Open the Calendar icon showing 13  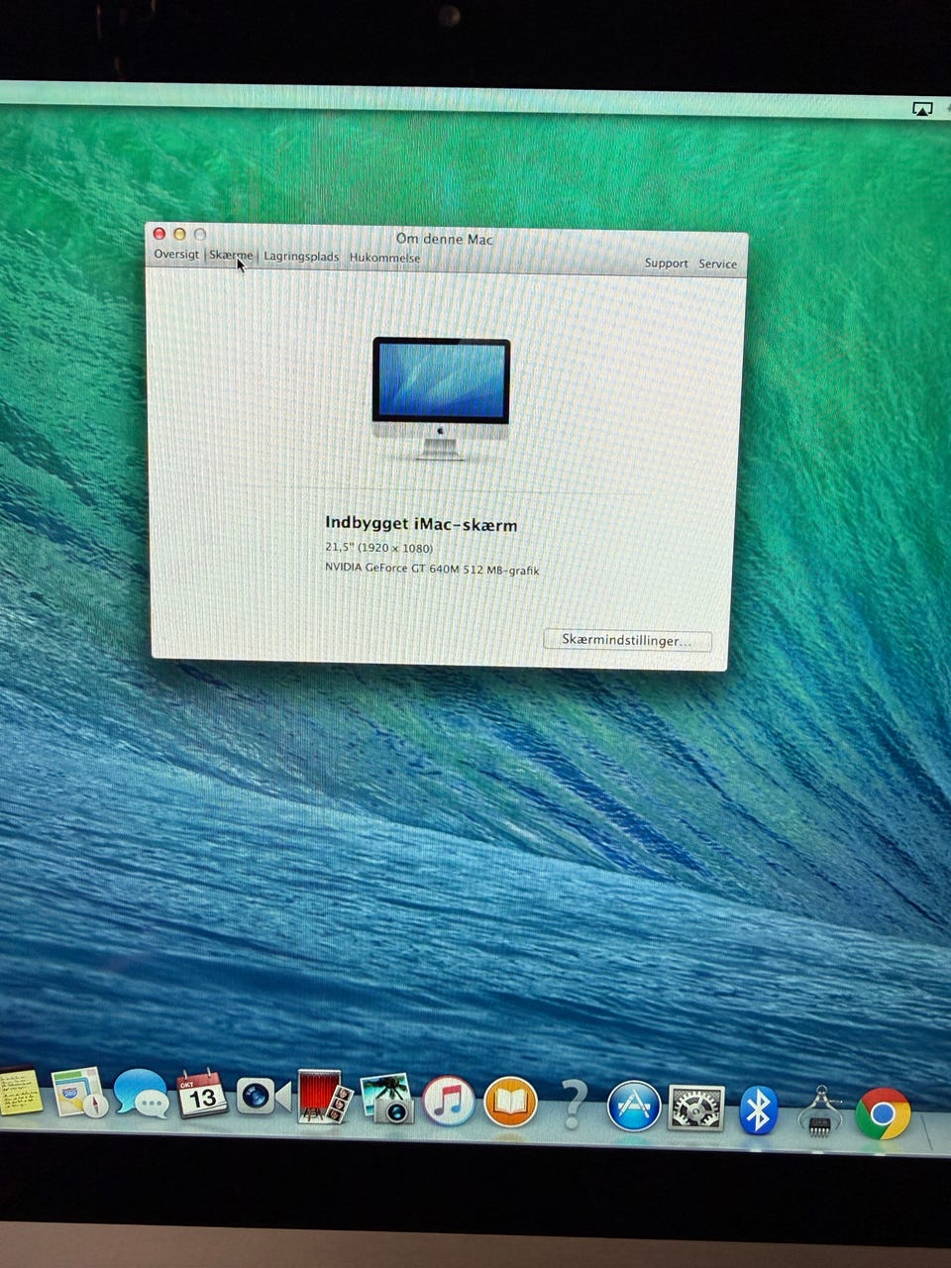(x=202, y=1094)
